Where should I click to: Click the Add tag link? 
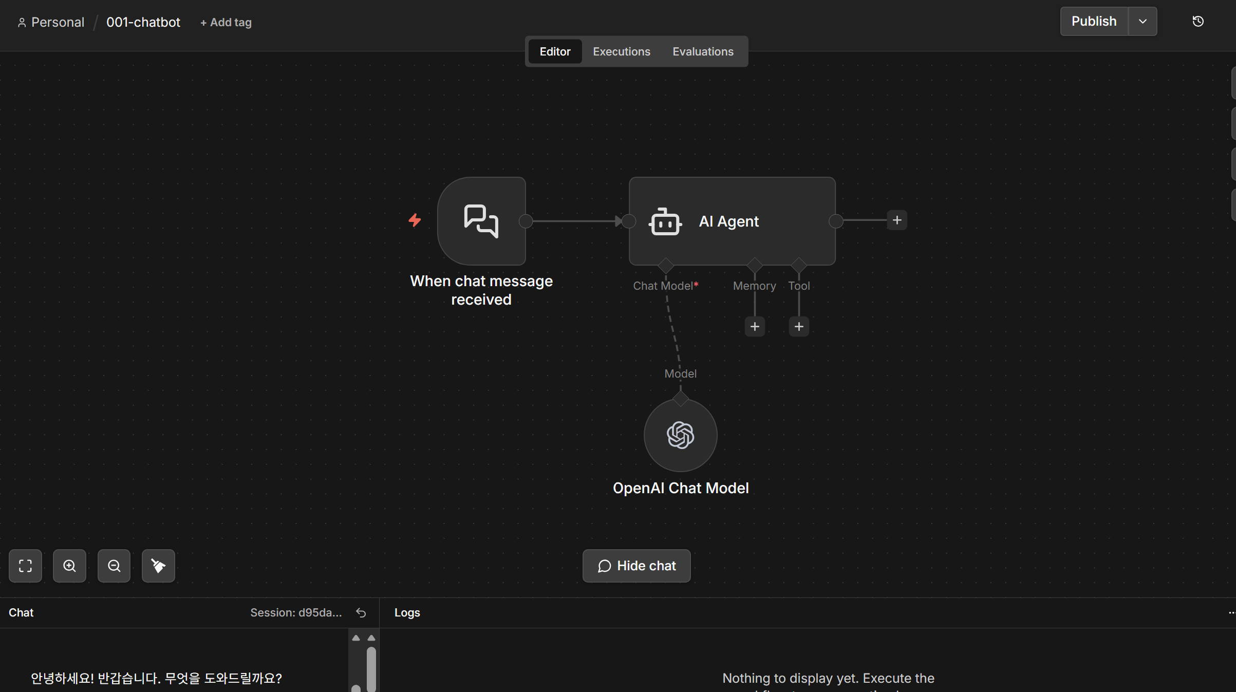click(226, 22)
